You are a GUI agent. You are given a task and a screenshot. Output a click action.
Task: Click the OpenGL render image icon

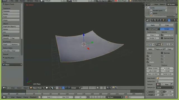pyautogui.click(x=113, y=88)
